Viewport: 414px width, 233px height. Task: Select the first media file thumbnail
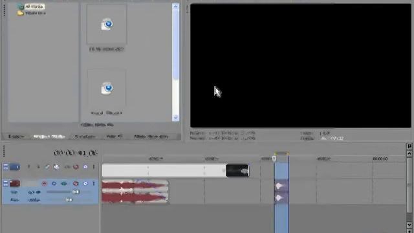107,25
